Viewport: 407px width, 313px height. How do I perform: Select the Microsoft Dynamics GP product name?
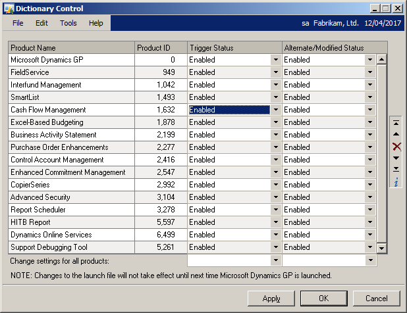click(x=47, y=60)
